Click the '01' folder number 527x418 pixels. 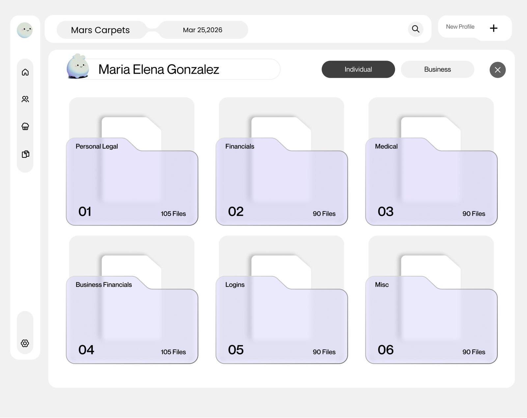[x=85, y=211]
